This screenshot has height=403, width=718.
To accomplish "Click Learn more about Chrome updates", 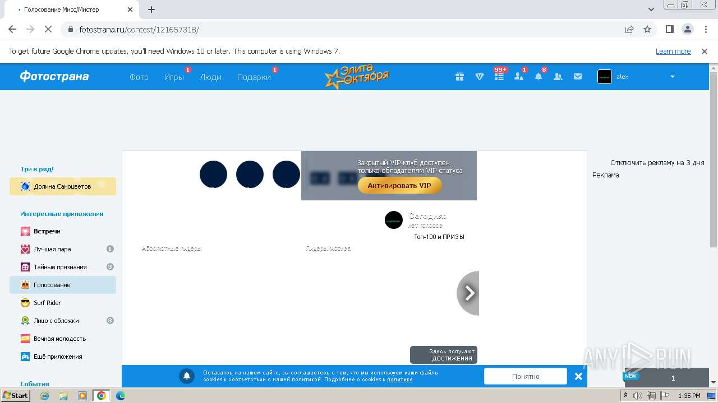I will [x=673, y=51].
